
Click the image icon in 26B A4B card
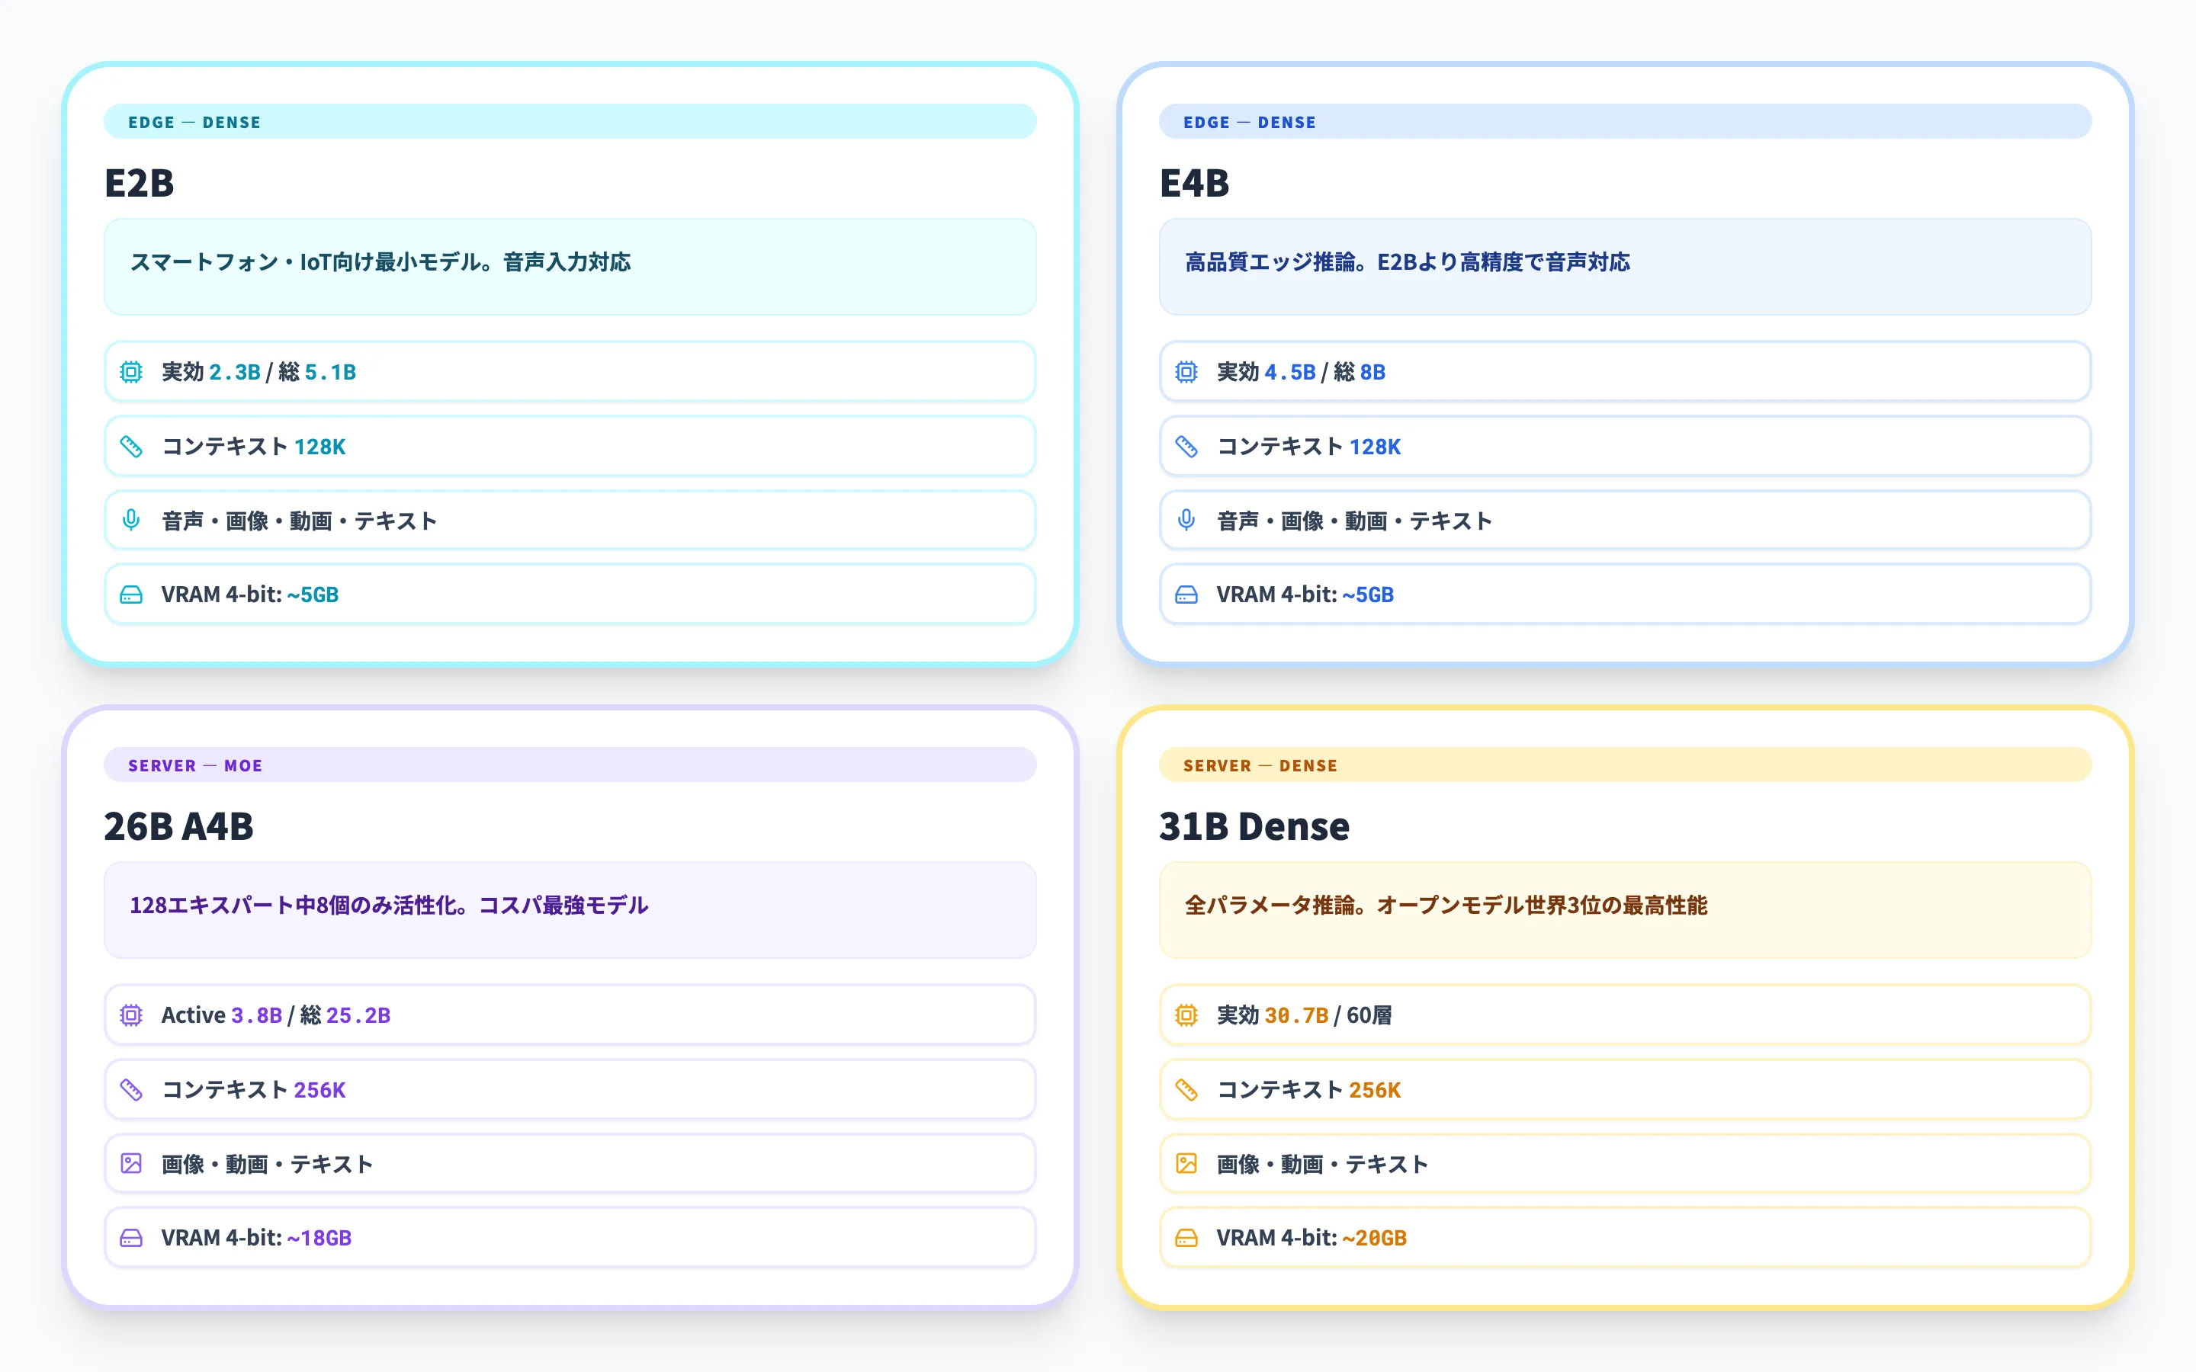pos(132,1163)
